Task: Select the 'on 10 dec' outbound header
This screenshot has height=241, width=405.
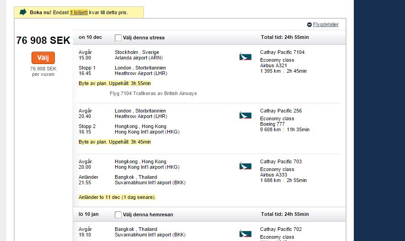Action: click(90, 37)
